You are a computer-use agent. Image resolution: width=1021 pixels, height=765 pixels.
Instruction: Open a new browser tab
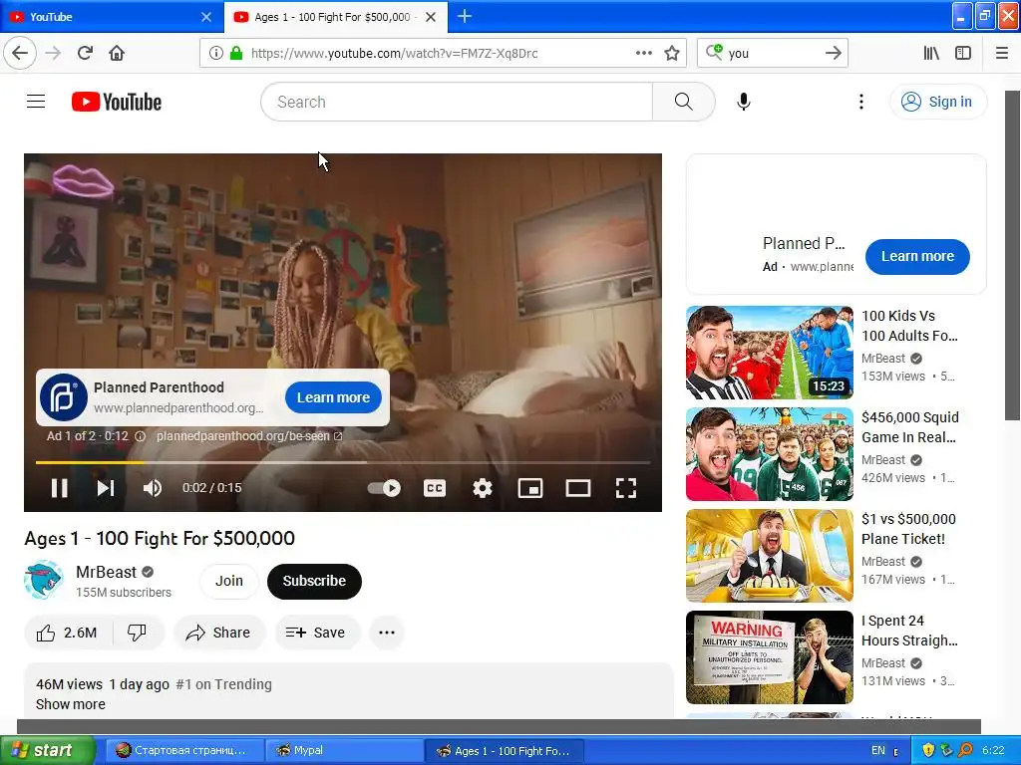coord(465,17)
